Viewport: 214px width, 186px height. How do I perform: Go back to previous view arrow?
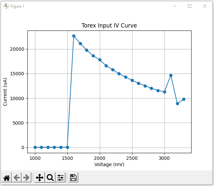point(17,178)
